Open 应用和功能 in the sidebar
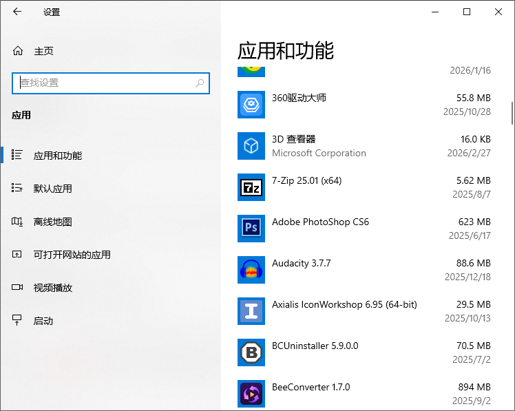 [x=110, y=155]
